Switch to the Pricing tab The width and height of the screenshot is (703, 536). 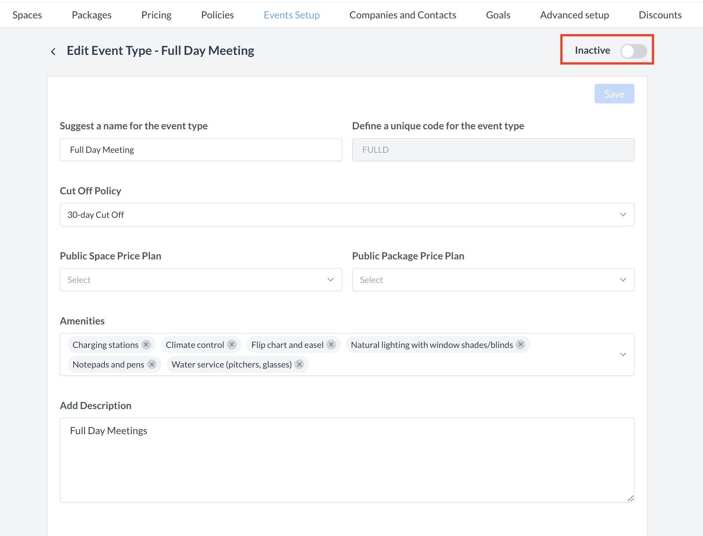pos(156,15)
